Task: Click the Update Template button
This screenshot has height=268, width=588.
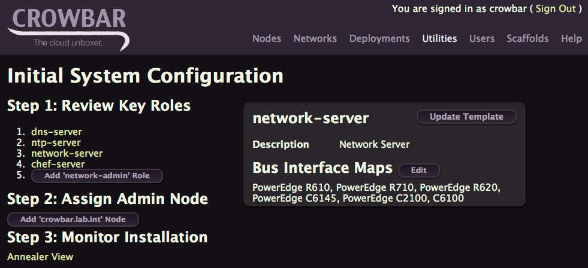Action: pos(466,117)
